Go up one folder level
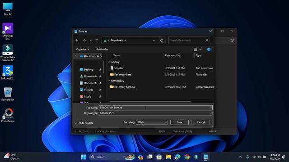This screenshot has width=289, height=162. [97, 40]
